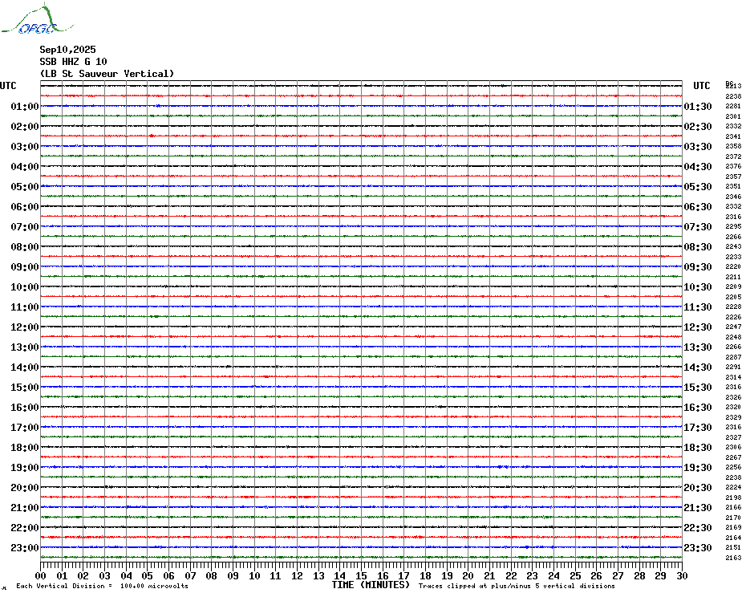Screen dimensions: 746x597
Task: Click the value 2163 in right column
Action: [733, 558]
